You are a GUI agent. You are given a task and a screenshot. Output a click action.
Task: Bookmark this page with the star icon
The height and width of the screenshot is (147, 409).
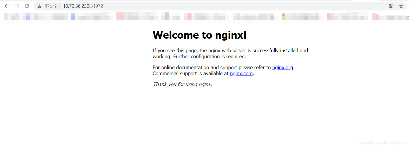(x=401, y=6)
